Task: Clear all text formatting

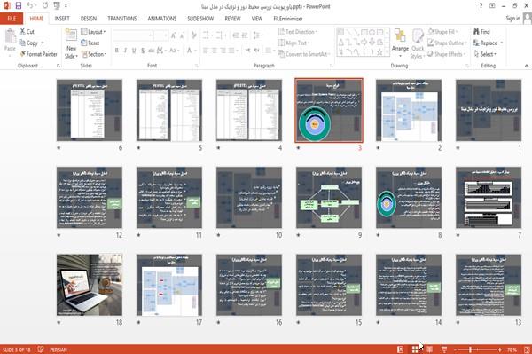Action: [x=193, y=35]
